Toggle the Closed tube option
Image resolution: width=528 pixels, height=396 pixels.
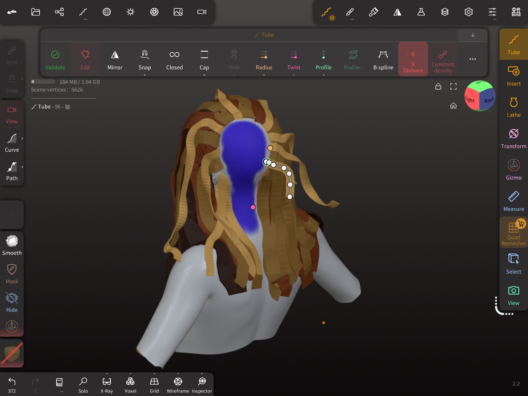pyautogui.click(x=174, y=60)
